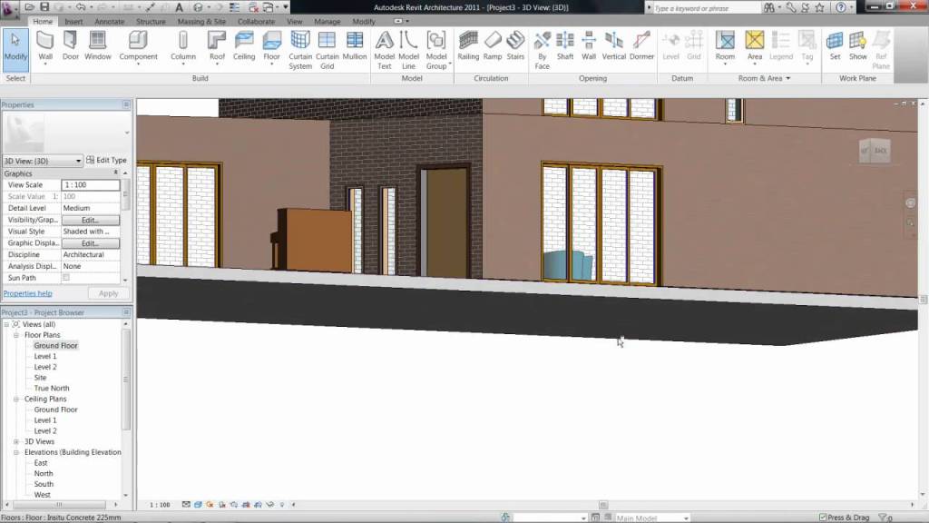Screen dimensions: 929x523
Task: Collapse the Floor Plans tree node
Action: coord(17,335)
